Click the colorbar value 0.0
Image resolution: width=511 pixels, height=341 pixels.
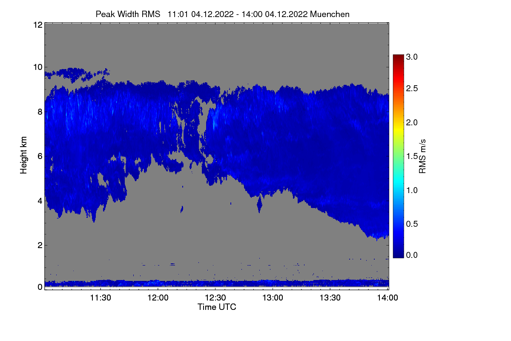click(412, 255)
